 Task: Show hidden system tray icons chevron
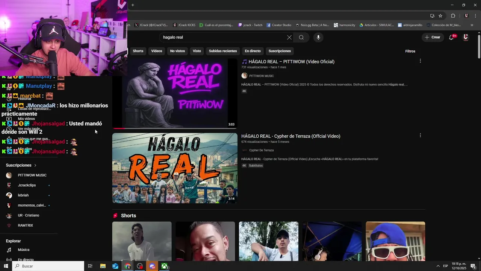[438, 266]
